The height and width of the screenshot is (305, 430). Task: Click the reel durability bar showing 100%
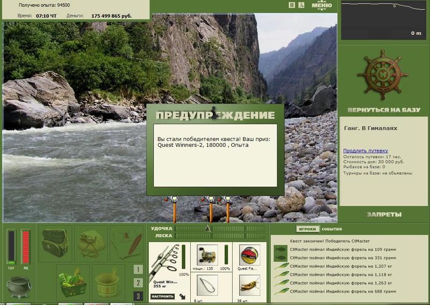coord(226,254)
